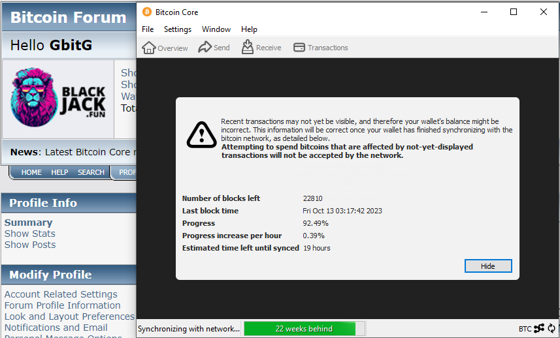This screenshot has width=560, height=338.
Task: Open Notifications and Email link
Action: coord(56,328)
